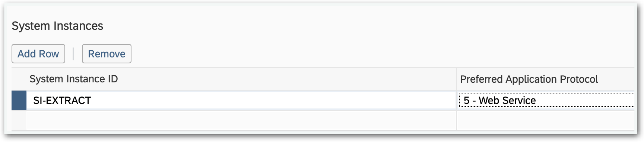The height and width of the screenshot is (142, 644).
Task: Add a new row with Add Row
Action: tap(38, 54)
